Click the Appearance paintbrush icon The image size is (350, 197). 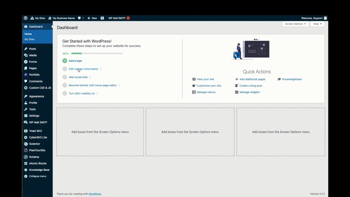26,96
